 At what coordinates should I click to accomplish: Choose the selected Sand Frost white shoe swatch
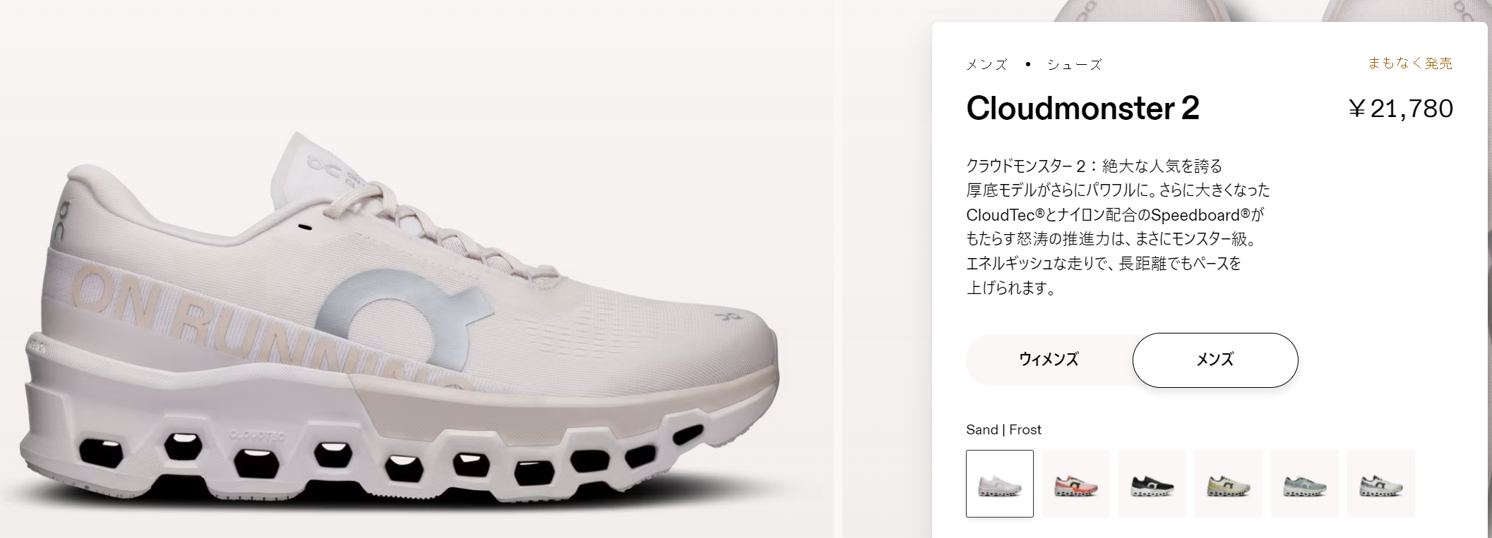(1000, 484)
